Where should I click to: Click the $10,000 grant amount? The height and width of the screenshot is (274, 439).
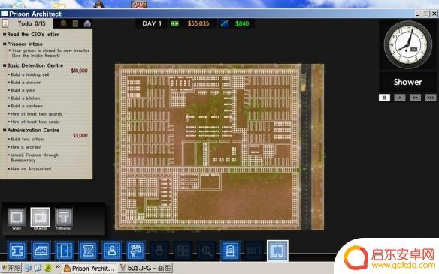tap(79, 71)
